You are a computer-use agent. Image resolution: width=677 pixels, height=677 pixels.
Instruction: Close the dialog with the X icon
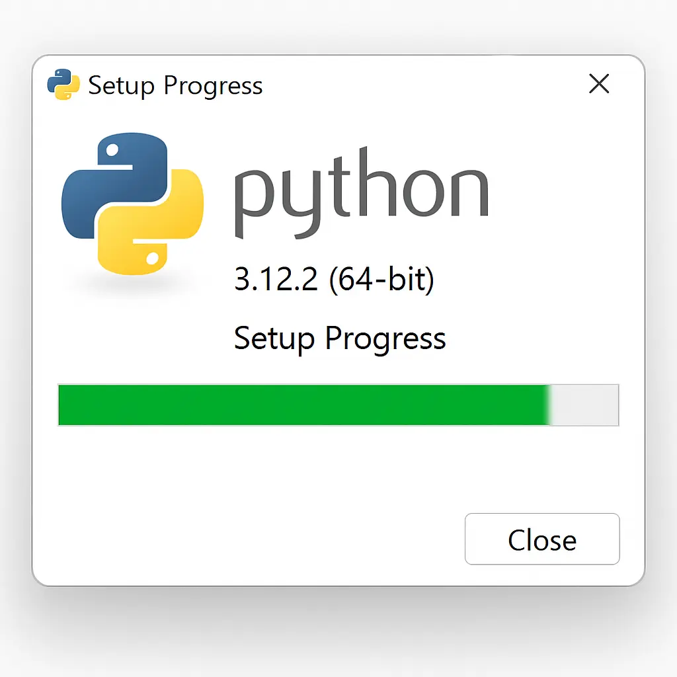[599, 84]
